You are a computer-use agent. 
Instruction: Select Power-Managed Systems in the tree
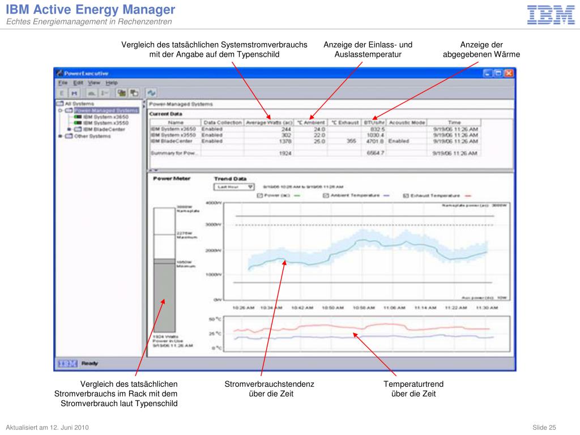(x=106, y=110)
